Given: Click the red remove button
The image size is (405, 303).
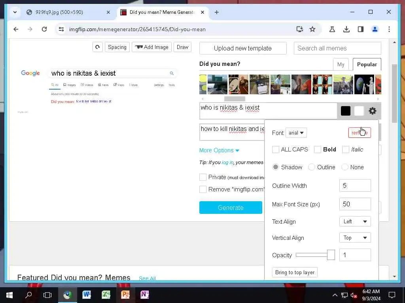Looking at the screenshot, I should point(359,133).
